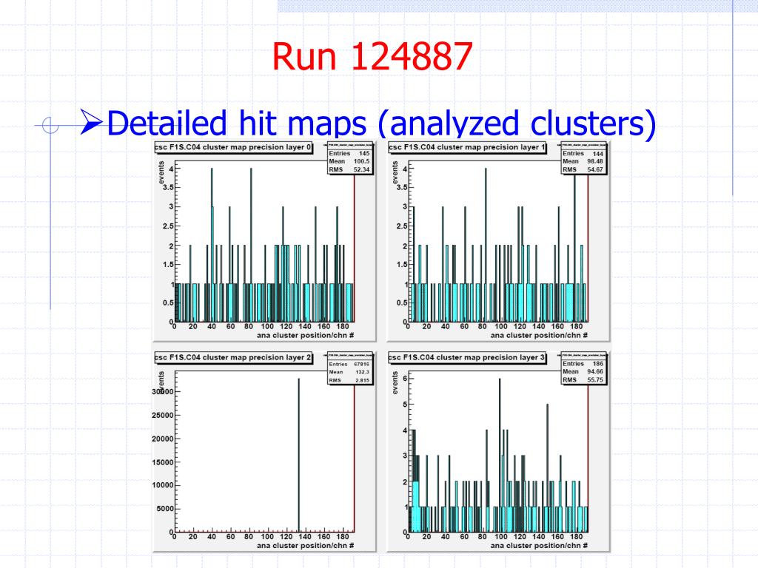
Task: Click 'Mean 100.5' in layer 0 stats
Action: coord(349,161)
